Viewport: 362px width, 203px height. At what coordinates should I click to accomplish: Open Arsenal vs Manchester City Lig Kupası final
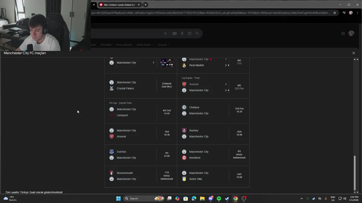pos(213,85)
